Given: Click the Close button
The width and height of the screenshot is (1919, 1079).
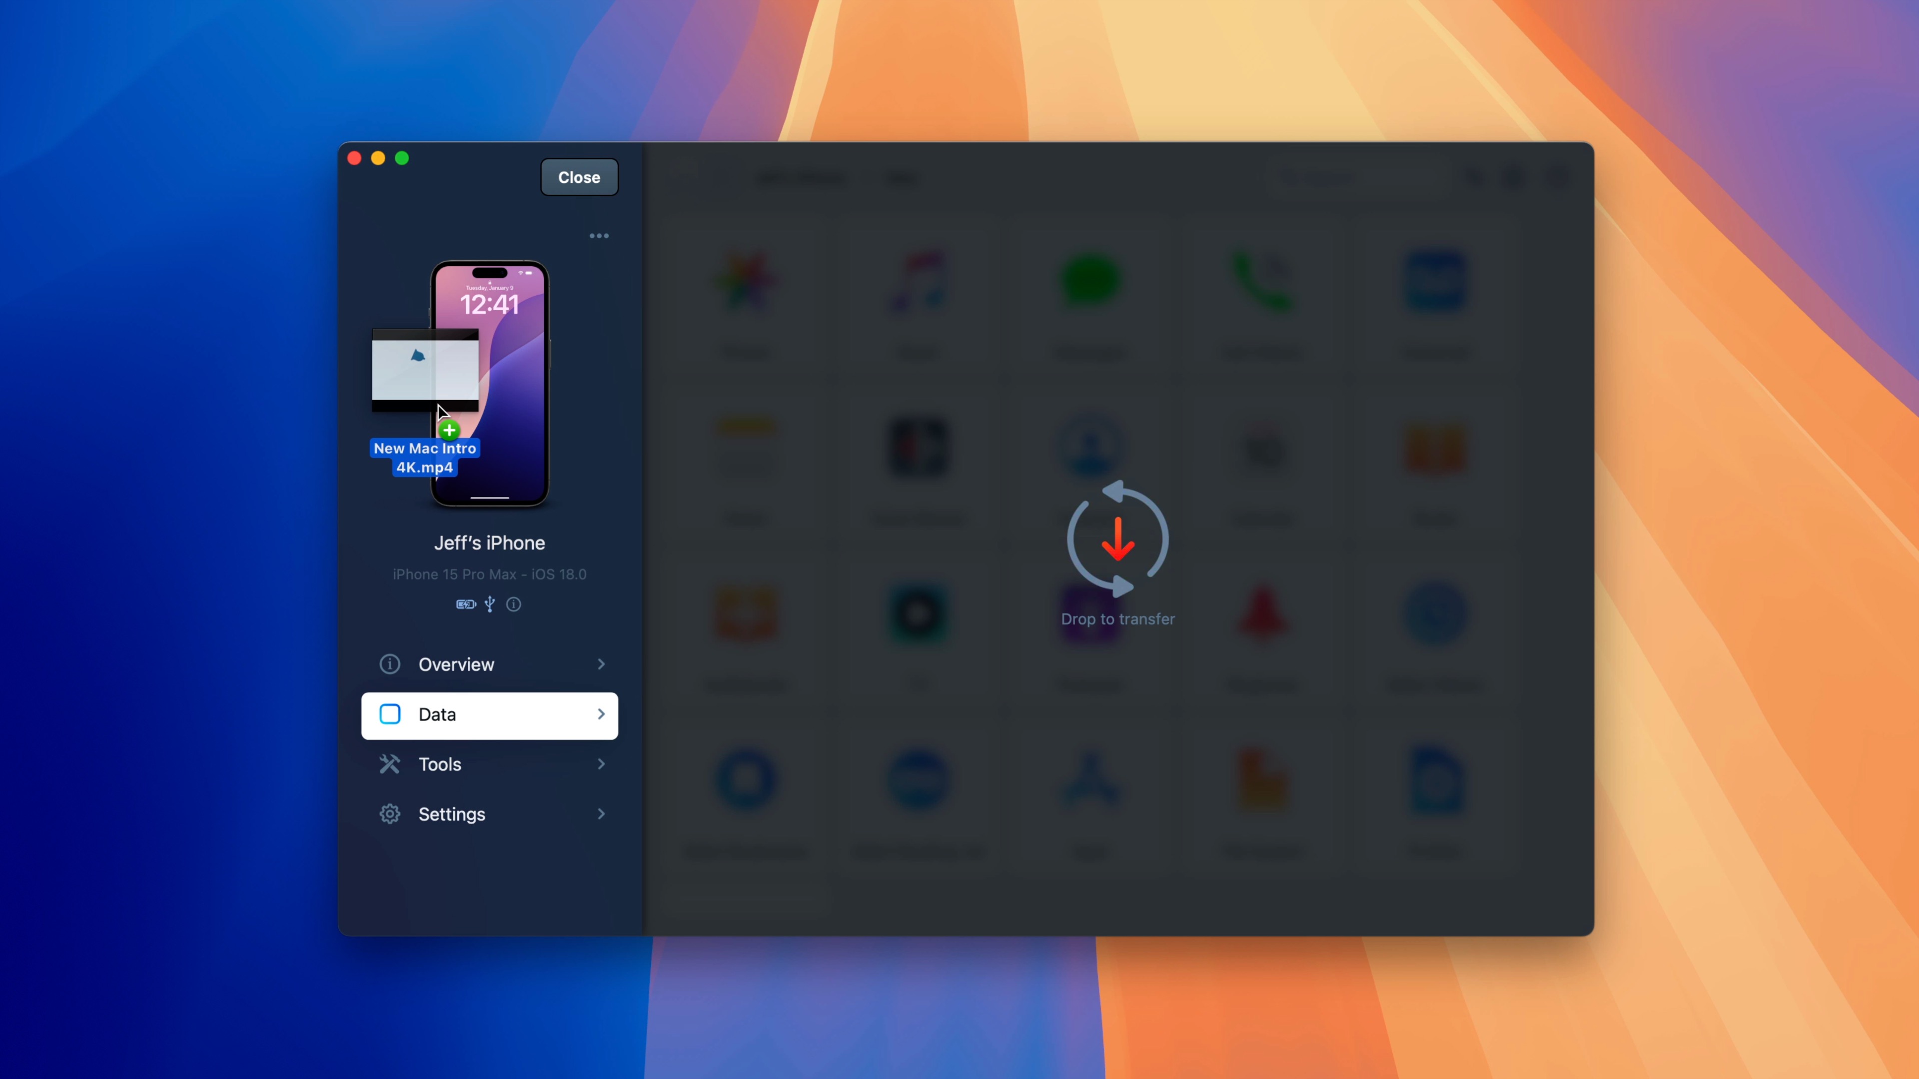Looking at the screenshot, I should [x=579, y=177].
